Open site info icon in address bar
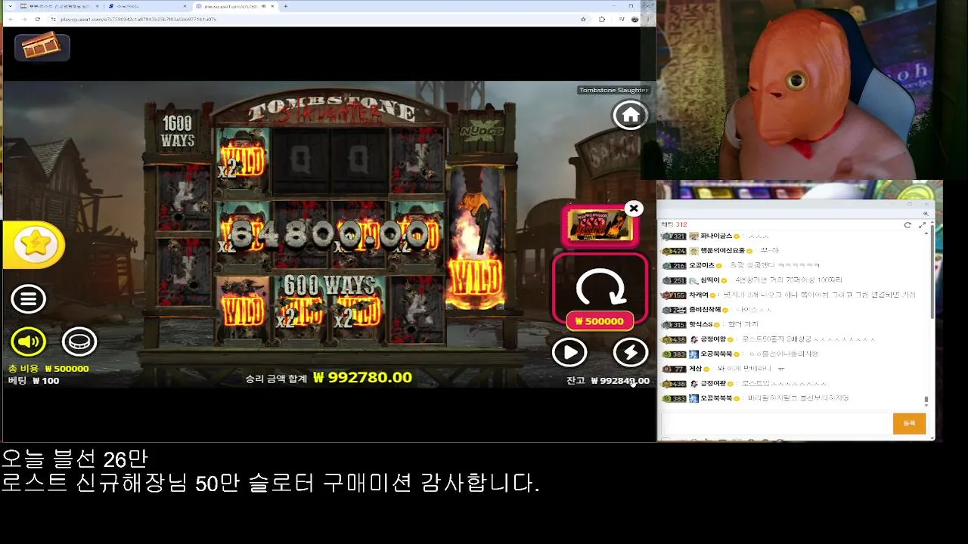Image resolution: width=968 pixels, height=544 pixels. pos(53,19)
